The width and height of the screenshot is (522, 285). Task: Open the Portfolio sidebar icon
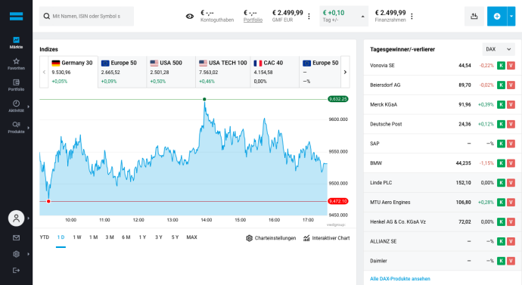tap(16, 85)
